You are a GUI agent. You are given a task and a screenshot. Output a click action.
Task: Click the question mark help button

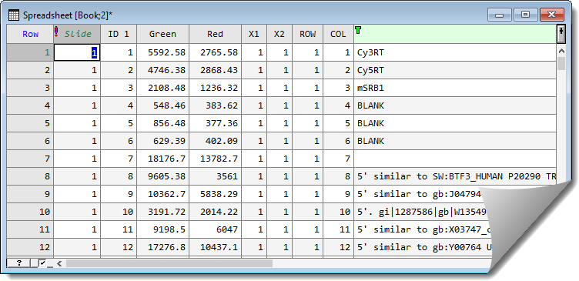18,263
